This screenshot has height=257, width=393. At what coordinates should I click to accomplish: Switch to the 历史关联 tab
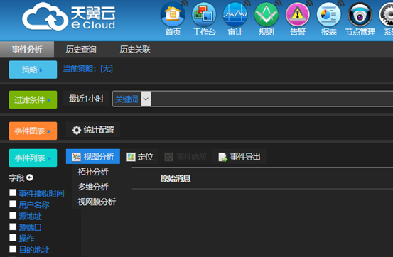135,50
